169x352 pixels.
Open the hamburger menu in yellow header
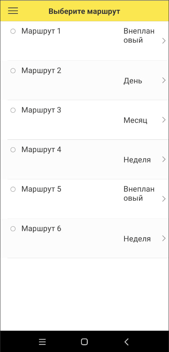click(x=13, y=11)
